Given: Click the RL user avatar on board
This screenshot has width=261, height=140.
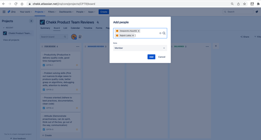Looking at the screenshot, I should (74, 37).
